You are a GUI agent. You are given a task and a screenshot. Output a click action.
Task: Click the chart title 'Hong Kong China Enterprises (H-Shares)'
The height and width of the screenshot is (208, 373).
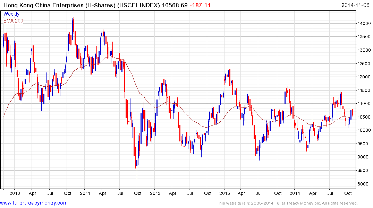[59, 5]
